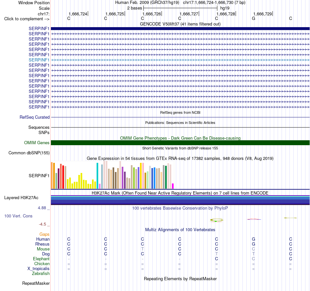The width and height of the screenshot is (310, 291).
Task: Select the light-blue highlighted SERPINF1 transcript label
Action: tap(39, 60)
